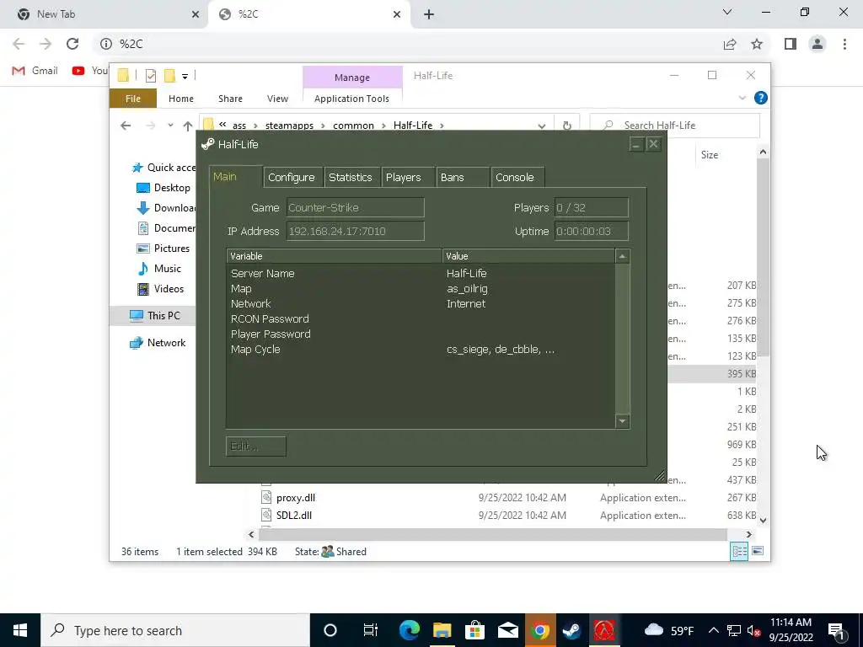Select This PC in navigation pane

(155, 316)
